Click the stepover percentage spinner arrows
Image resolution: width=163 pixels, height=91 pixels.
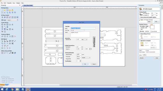[90, 49]
